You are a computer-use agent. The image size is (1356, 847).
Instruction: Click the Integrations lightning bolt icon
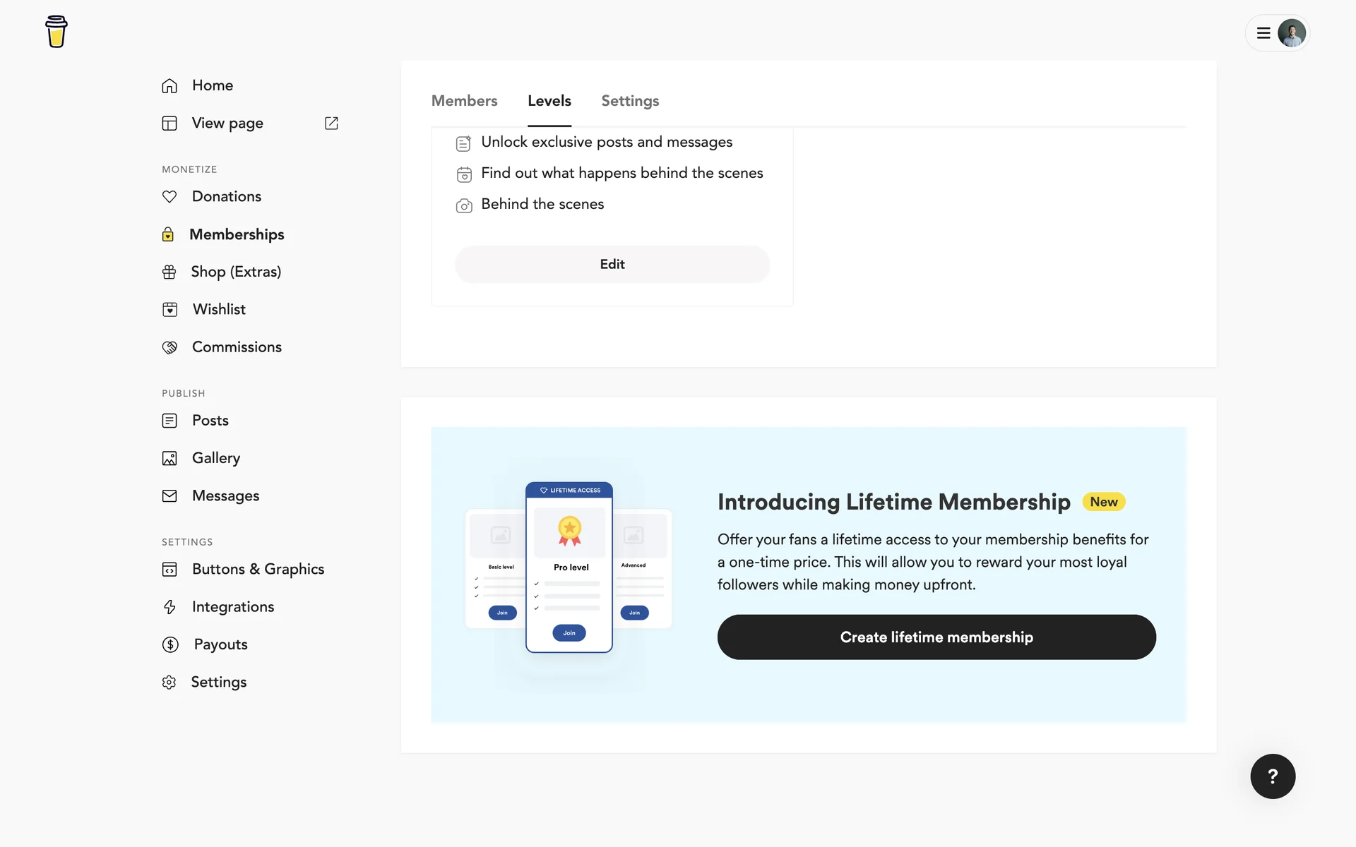169,607
